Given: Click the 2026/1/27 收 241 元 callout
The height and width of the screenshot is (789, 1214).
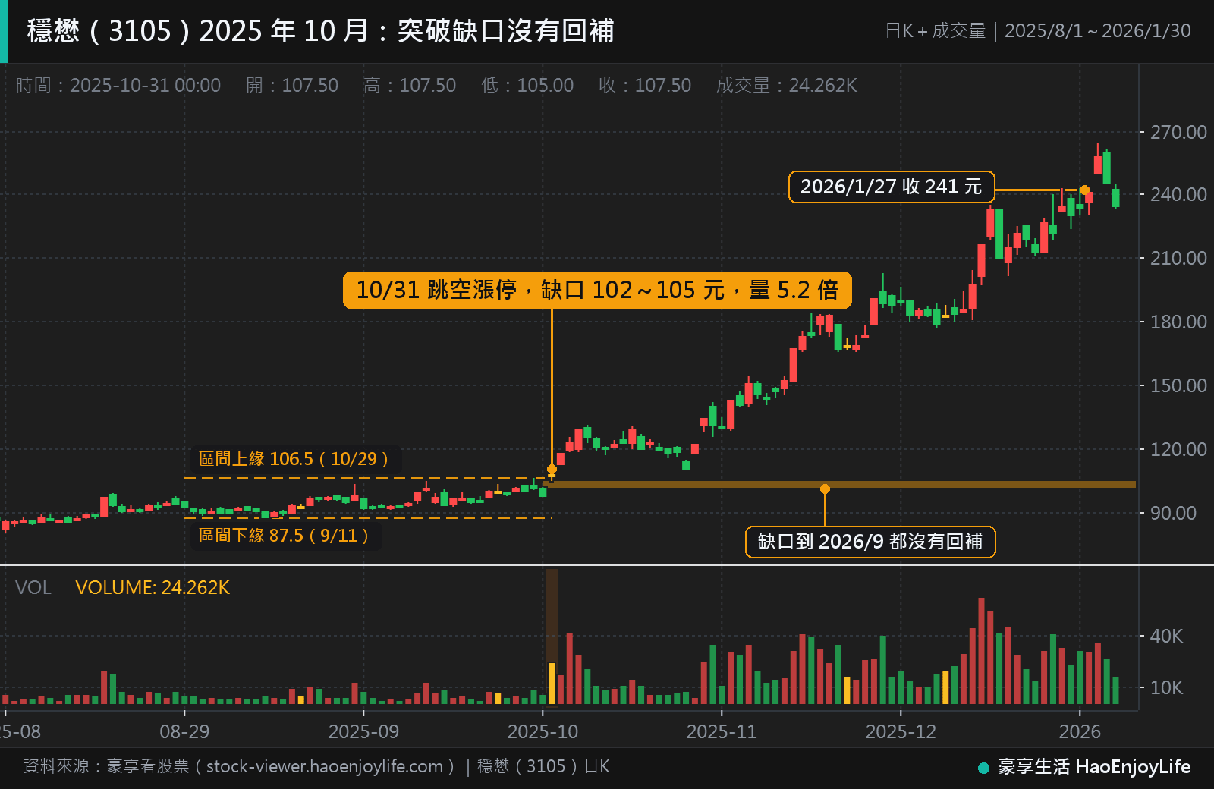Looking at the screenshot, I should tap(892, 187).
